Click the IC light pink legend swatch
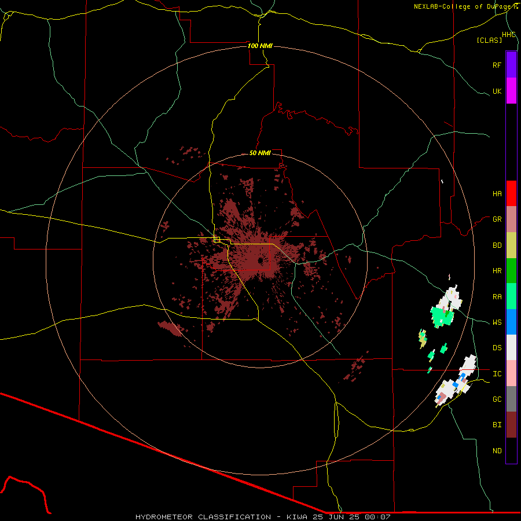The image size is (521, 521). pyautogui.click(x=511, y=373)
